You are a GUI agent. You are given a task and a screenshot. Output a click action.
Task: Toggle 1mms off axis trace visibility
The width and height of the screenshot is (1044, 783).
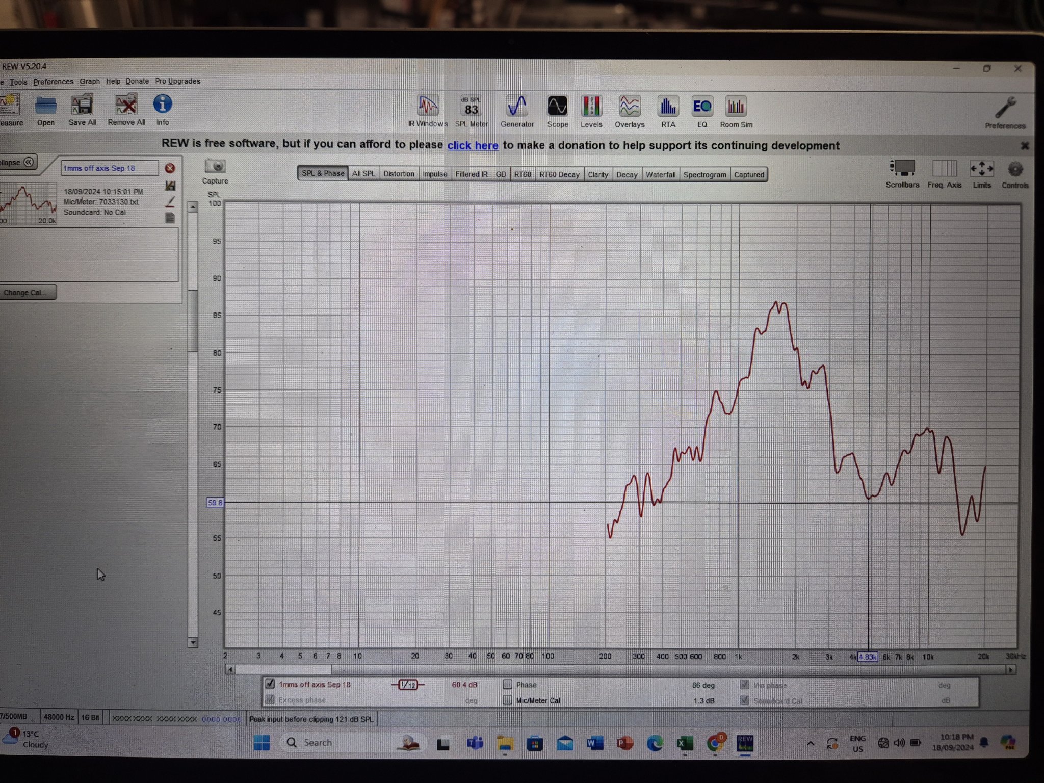pyautogui.click(x=270, y=684)
